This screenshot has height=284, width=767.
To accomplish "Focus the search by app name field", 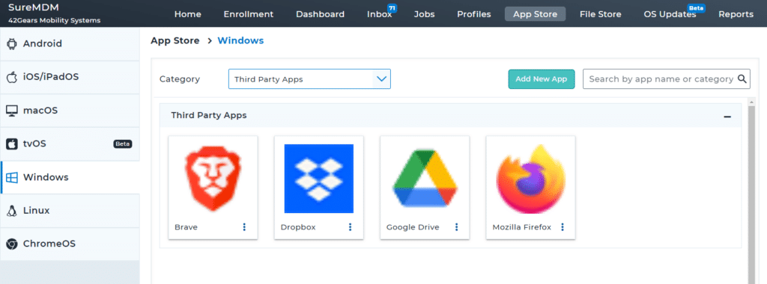I will (661, 79).
